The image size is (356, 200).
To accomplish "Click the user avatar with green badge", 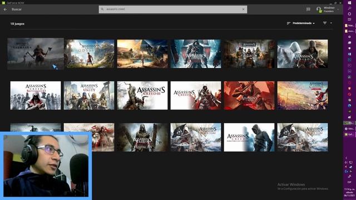I will tap(319, 9).
